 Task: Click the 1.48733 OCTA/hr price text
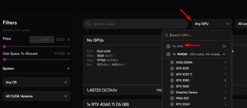coord(102,90)
